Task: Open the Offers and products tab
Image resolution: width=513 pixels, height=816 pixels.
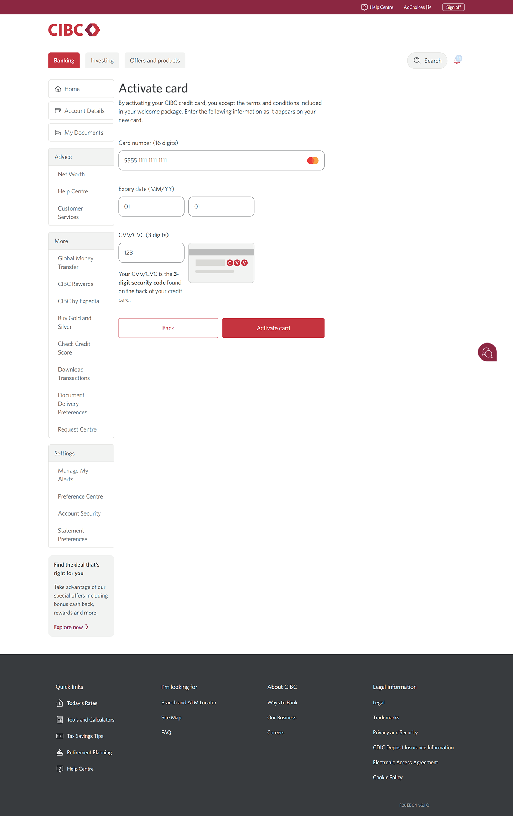Action: [x=155, y=61]
